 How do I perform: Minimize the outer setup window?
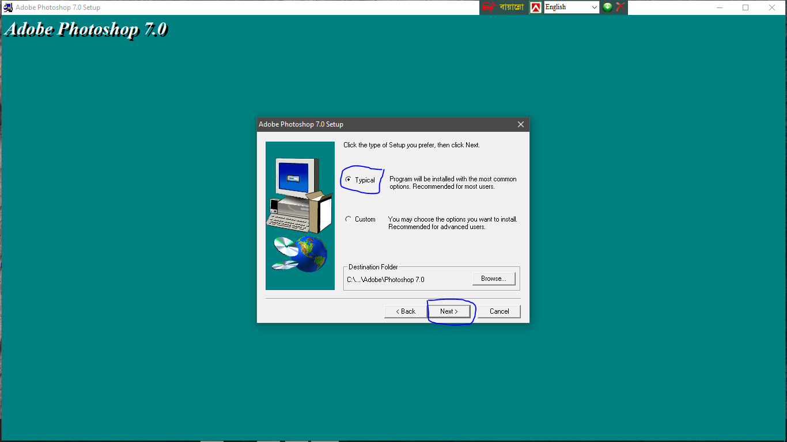pos(720,7)
